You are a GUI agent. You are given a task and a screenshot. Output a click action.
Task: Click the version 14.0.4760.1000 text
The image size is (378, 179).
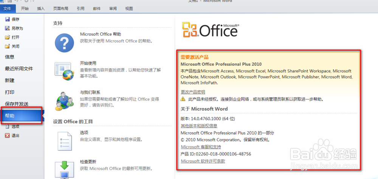[x=208, y=119]
